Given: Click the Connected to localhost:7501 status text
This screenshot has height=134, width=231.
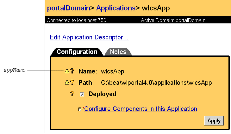Looking at the screenshot, I should click(78, 20).
